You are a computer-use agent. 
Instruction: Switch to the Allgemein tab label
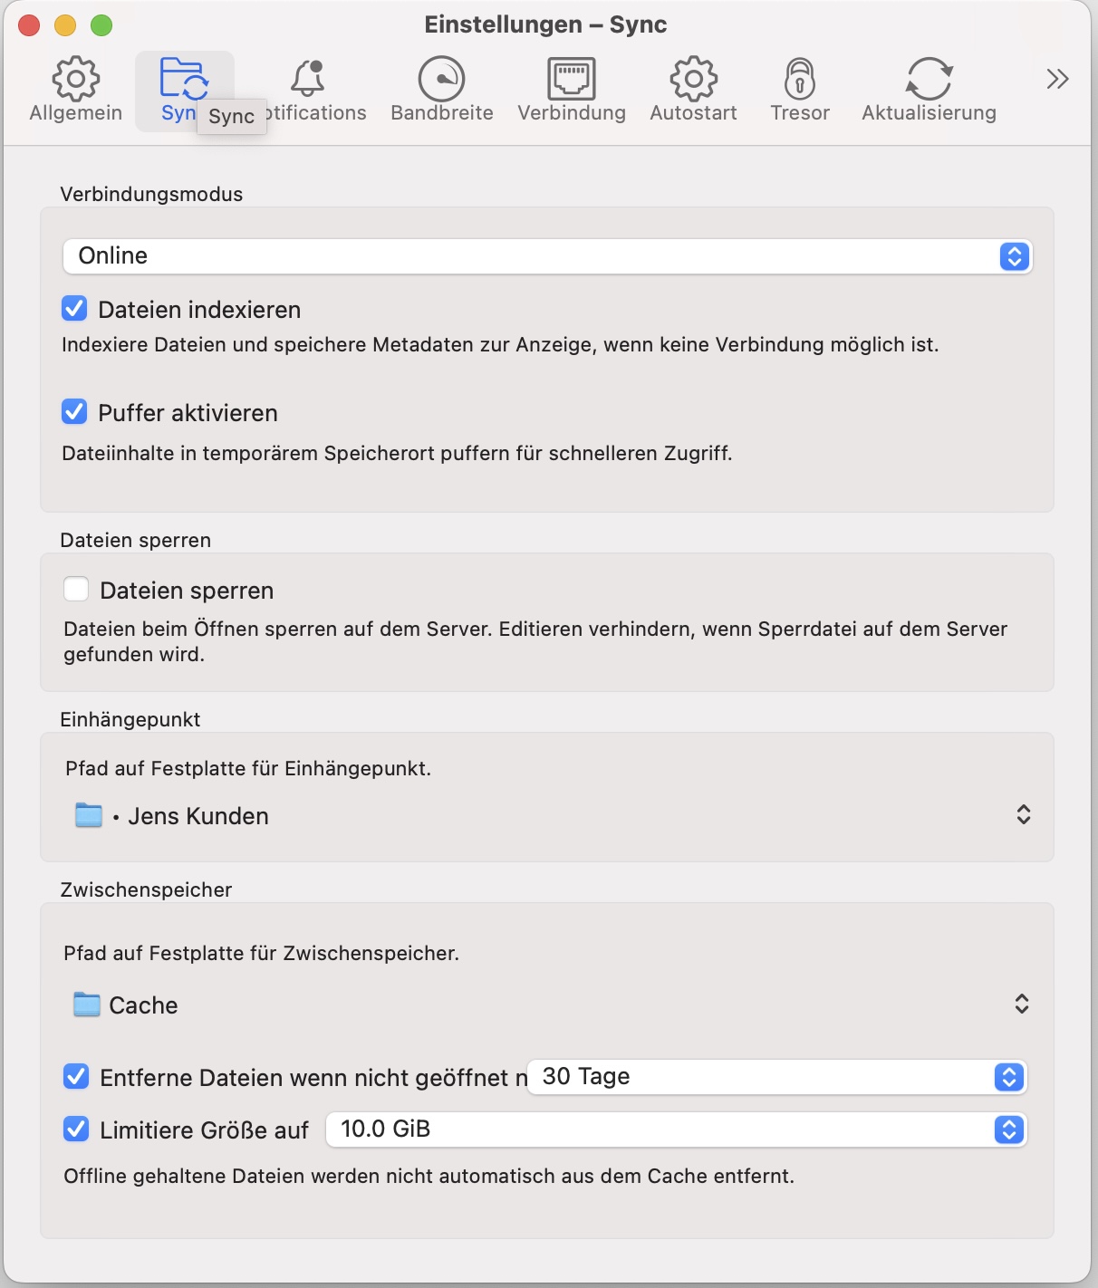pyautogui.click(x=75, y=113)
